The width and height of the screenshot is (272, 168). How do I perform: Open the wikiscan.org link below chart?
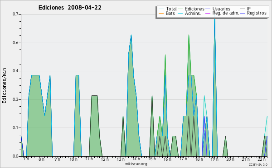tap(136, 164)
